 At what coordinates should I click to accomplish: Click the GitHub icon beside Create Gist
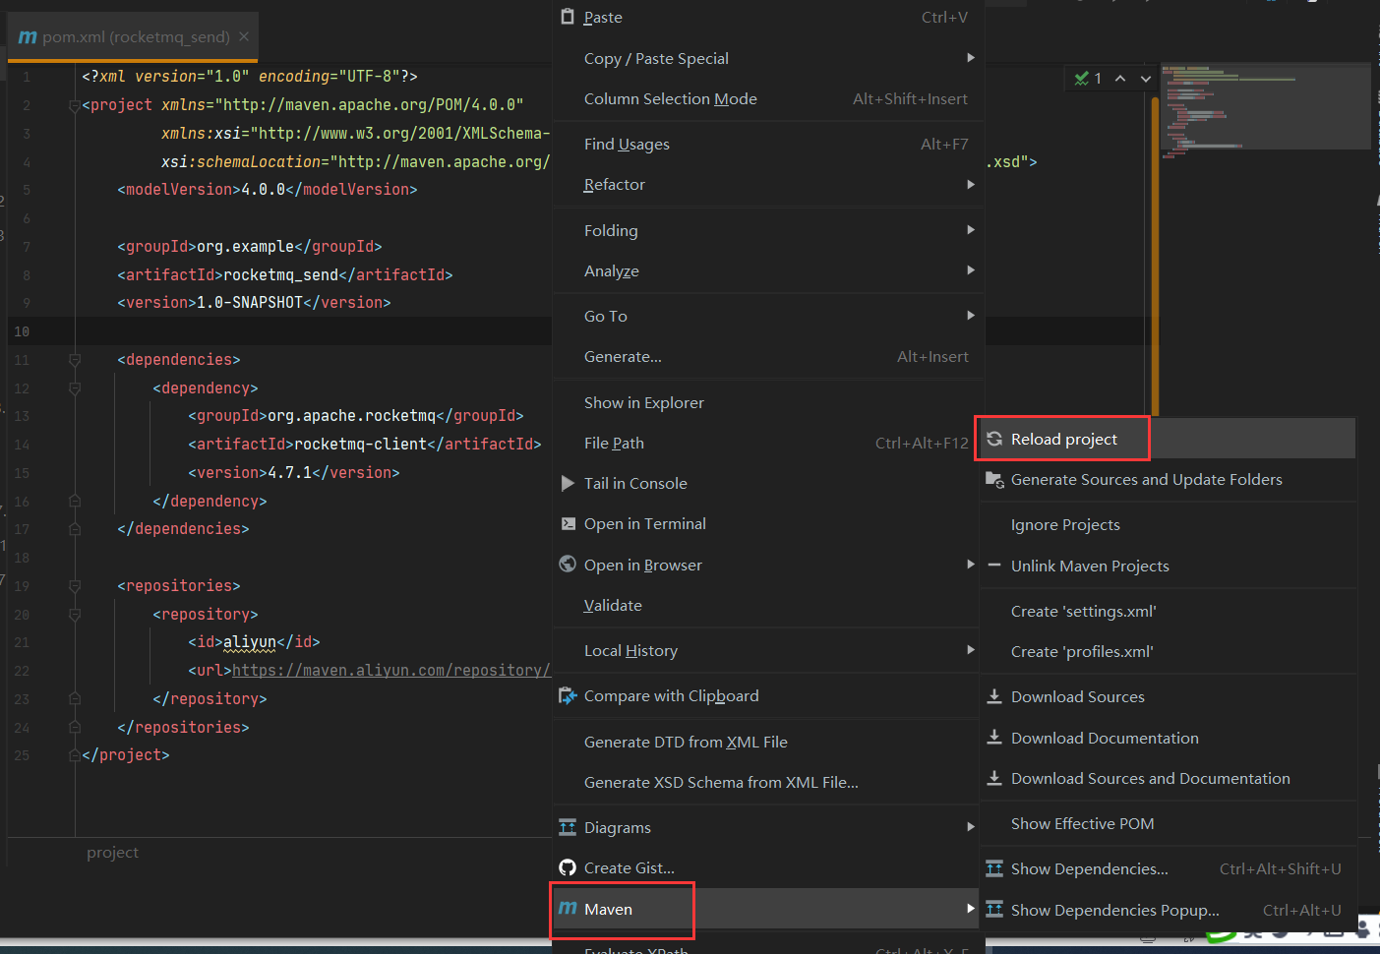coord(568,867)
